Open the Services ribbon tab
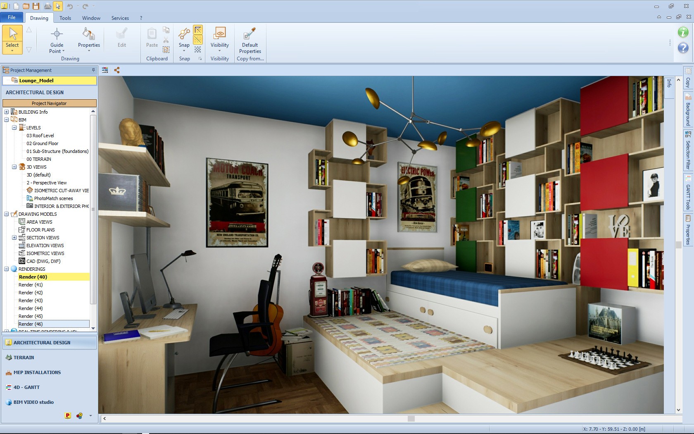 (x=120, y=18)
